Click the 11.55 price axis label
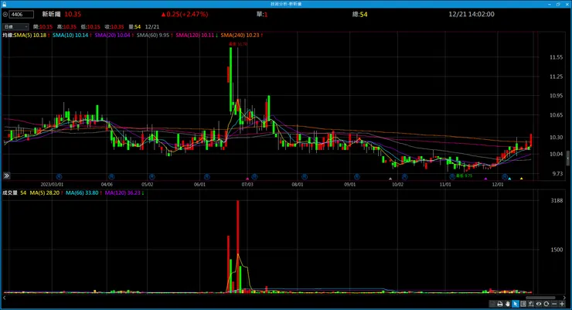 557,57
